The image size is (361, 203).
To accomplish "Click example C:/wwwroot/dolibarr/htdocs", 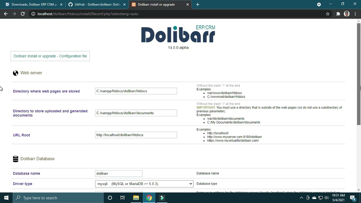I will tap(226, 97).
